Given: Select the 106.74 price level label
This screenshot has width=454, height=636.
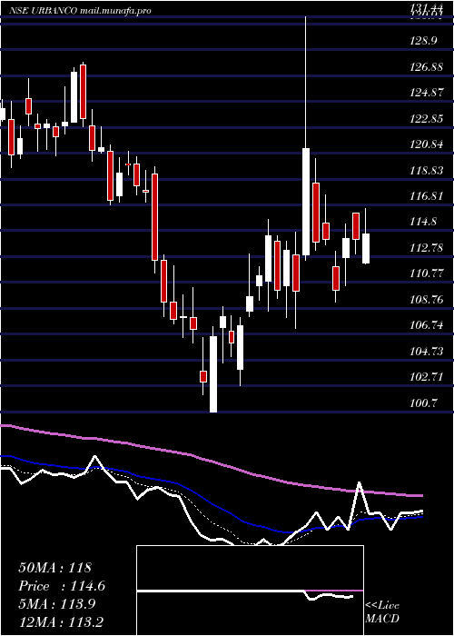Looking at the screenshot, I should click(426, 325).
